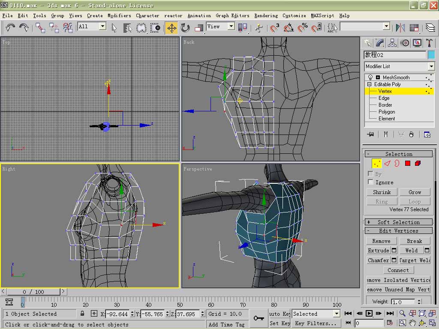This screenshot has height=329, width=439.
Task: Open the Align tool
Action: tap(414, 28)
